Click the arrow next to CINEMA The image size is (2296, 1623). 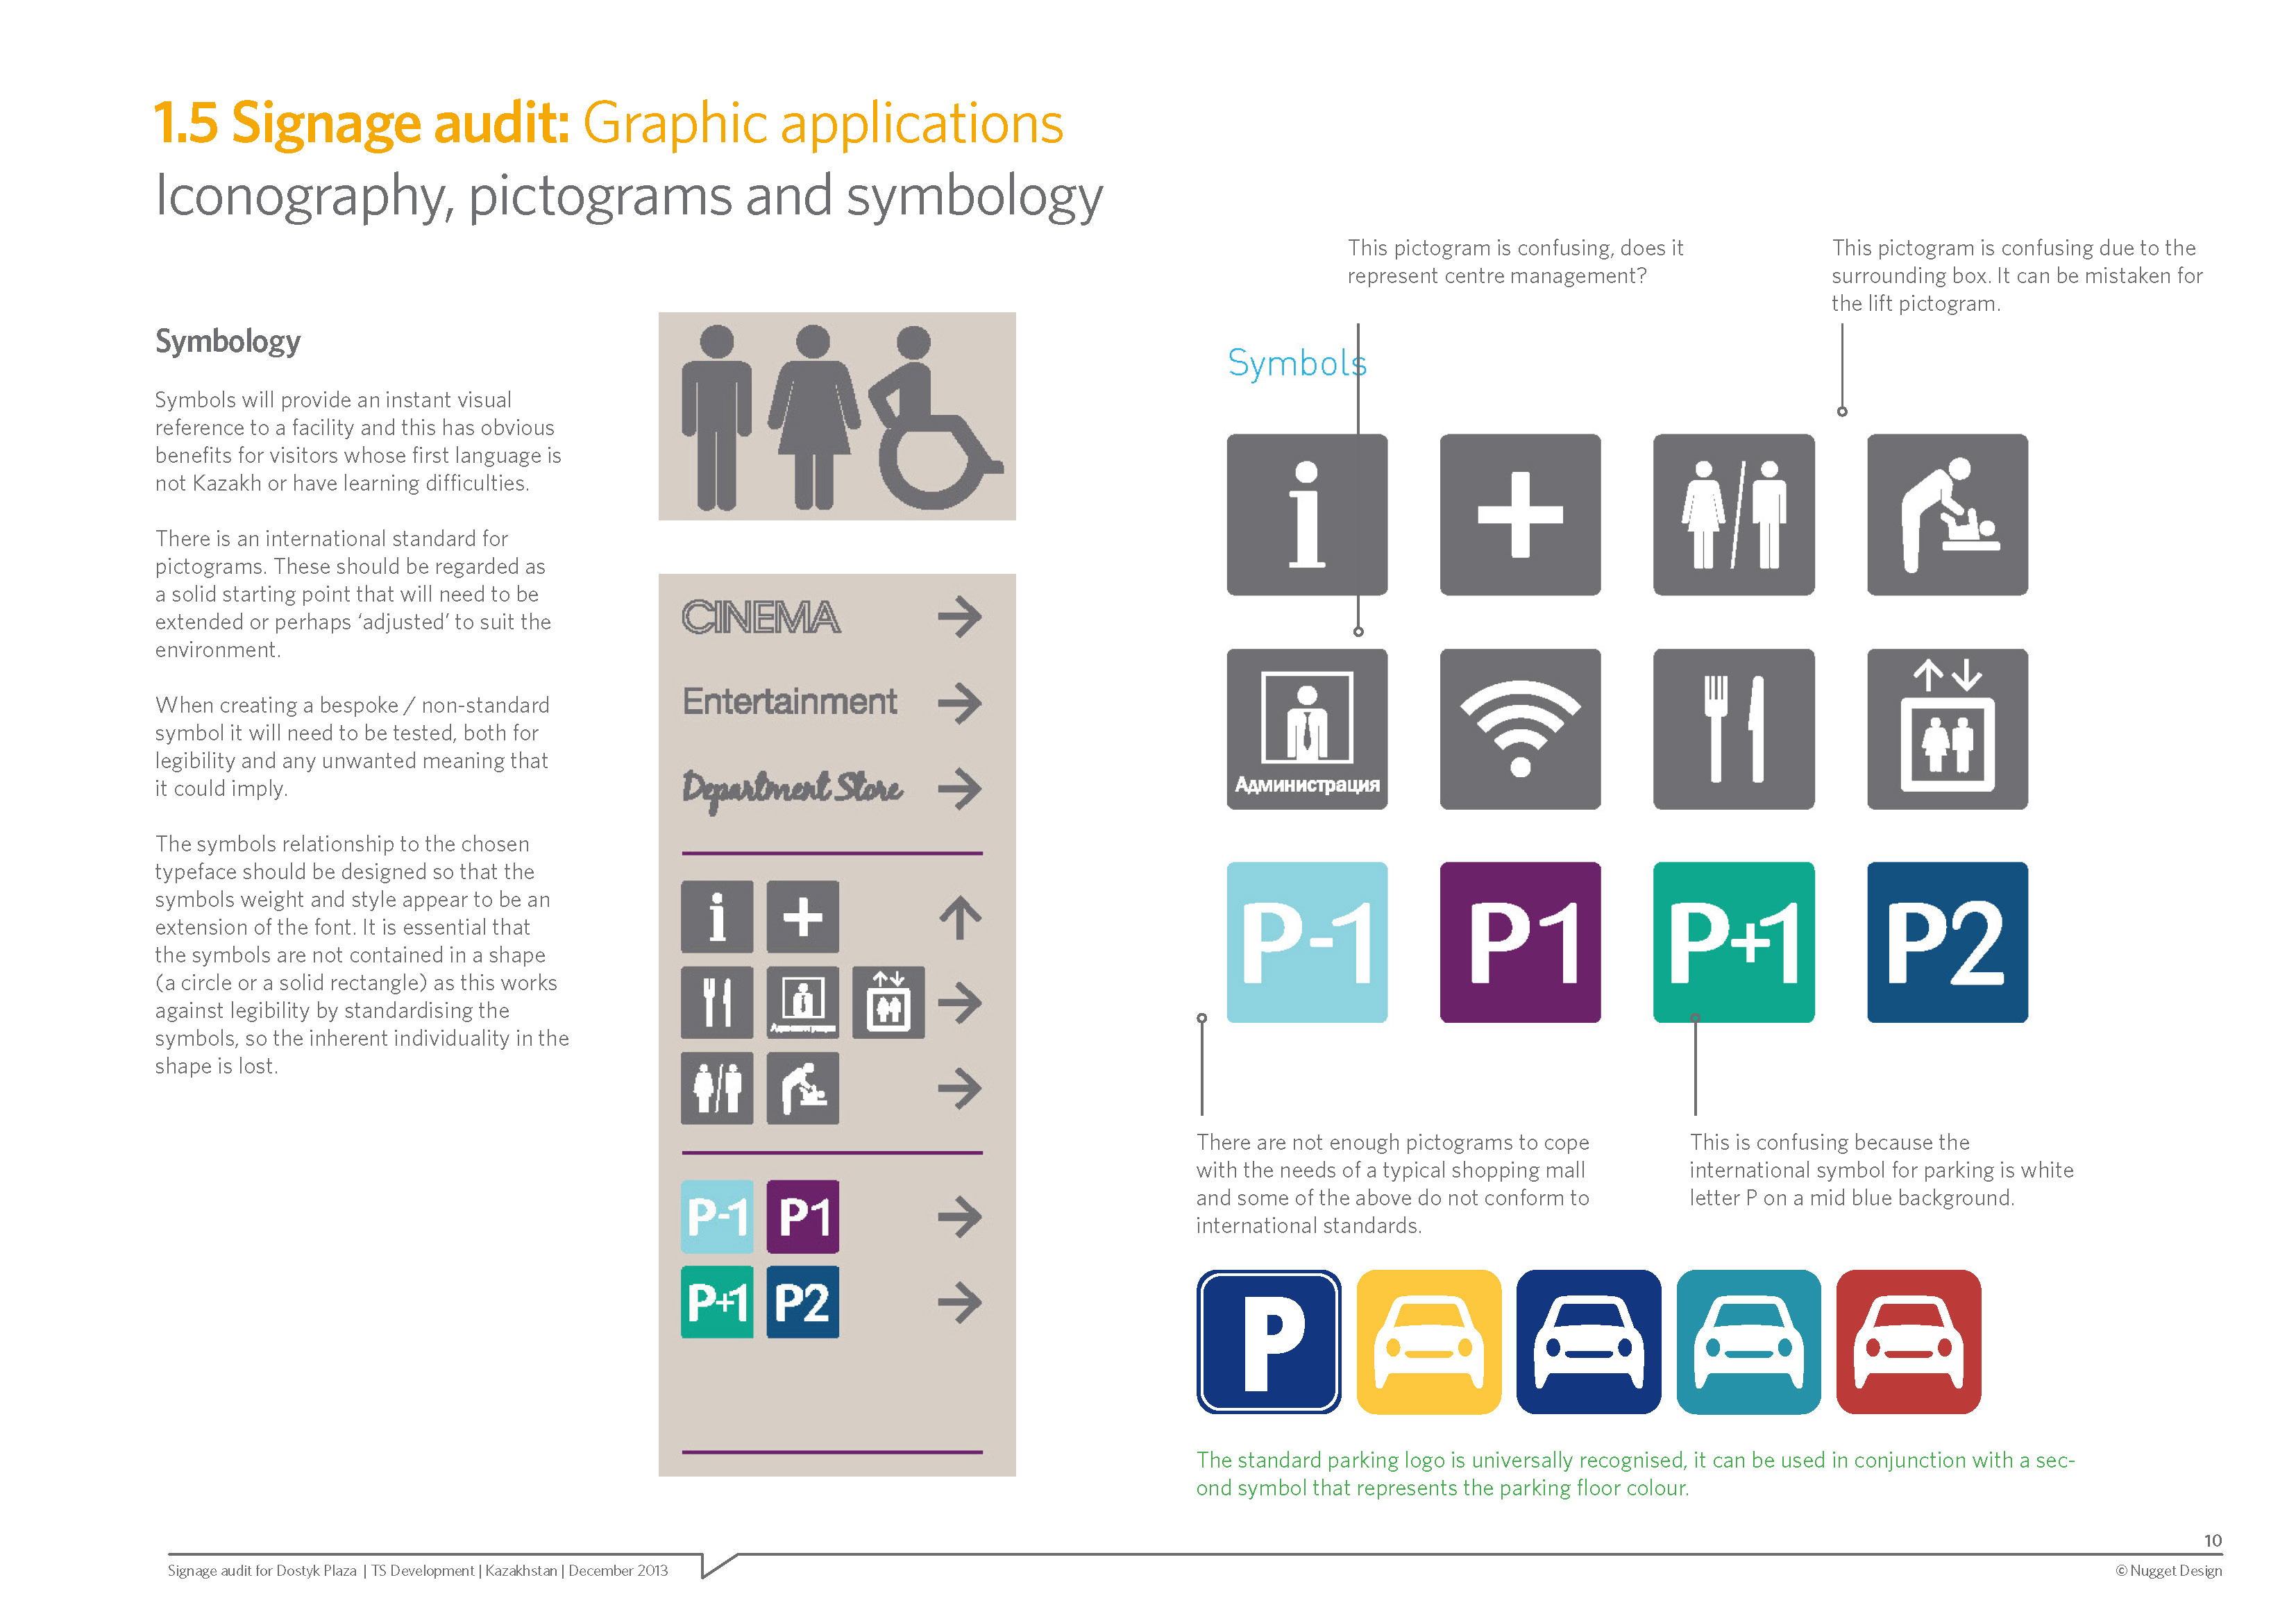(x=959, y=617)
